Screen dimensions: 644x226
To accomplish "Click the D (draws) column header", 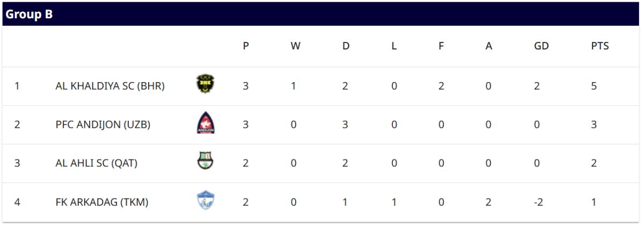I will coord(346,46).
